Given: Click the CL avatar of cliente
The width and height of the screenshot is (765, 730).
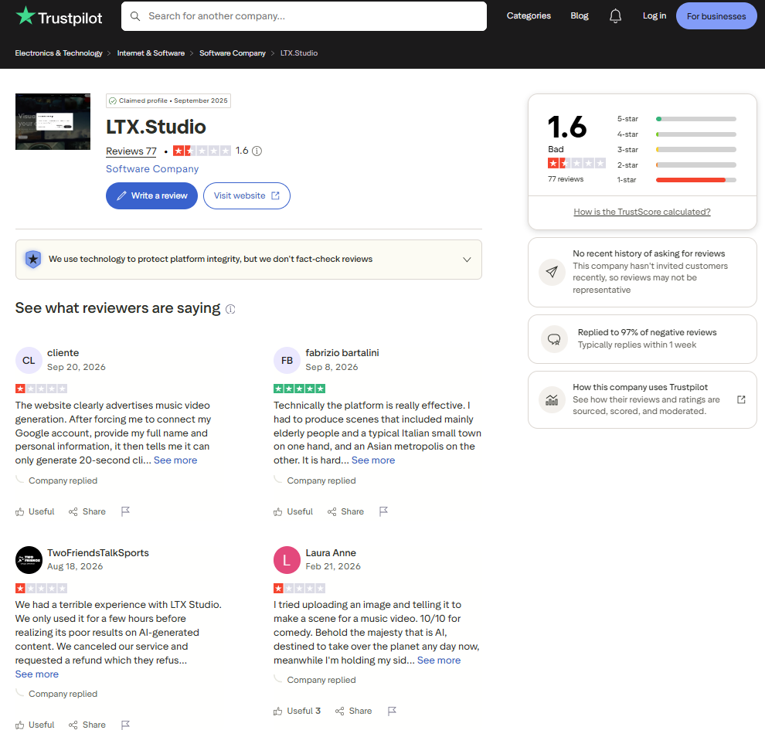Looking at the screenshot, I should click(29, 361).
